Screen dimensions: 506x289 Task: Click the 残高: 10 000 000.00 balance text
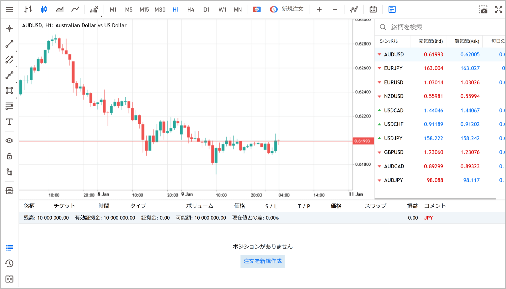coord(46,218)
